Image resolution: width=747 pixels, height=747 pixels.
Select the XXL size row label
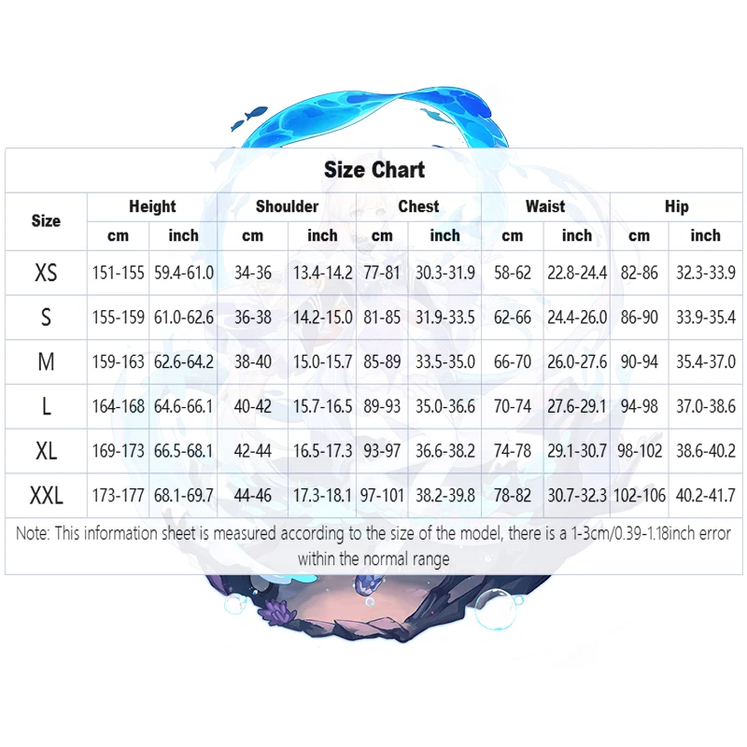[46, 496]
